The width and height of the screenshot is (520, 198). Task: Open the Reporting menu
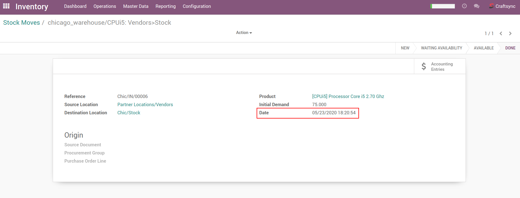pos(166,6)
